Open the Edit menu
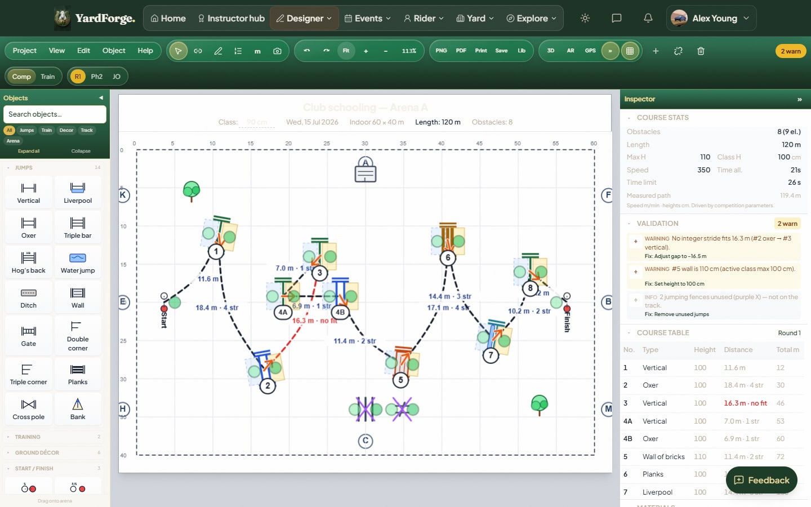 click(x=83, y=51)
